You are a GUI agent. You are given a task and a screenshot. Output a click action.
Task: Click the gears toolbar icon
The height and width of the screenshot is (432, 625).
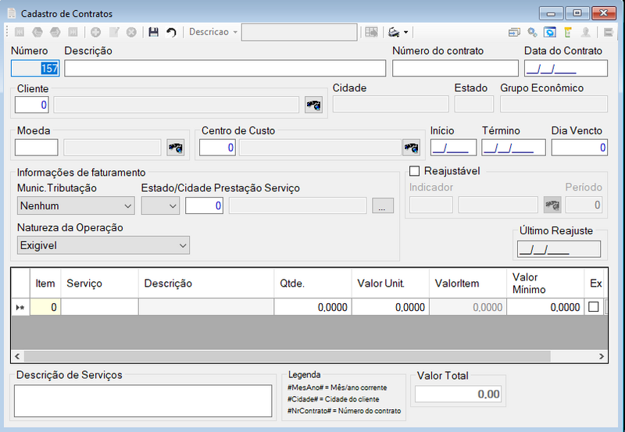[x=532, y=32]
